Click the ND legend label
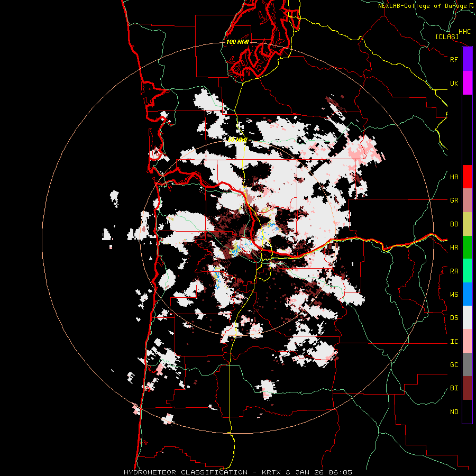The height and width of the screenshot is (476, 476). (454, 412)
